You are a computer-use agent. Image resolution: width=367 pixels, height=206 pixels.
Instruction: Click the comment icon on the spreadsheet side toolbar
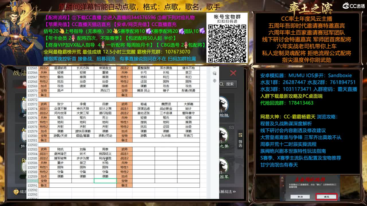click(214, 73)
